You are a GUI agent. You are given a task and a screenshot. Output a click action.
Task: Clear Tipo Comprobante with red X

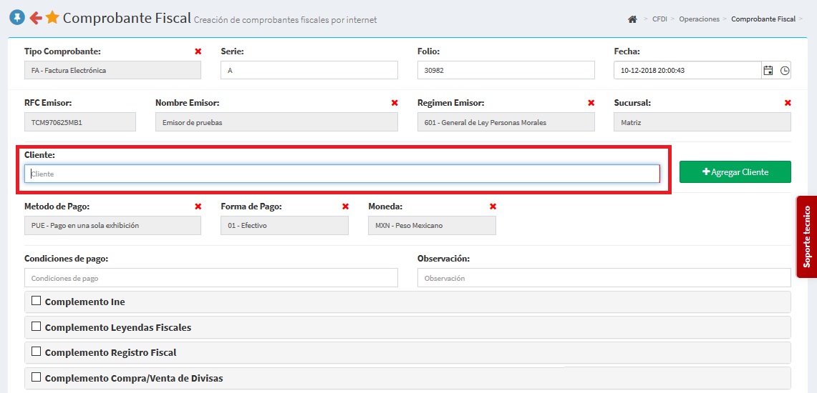point(198,51)
